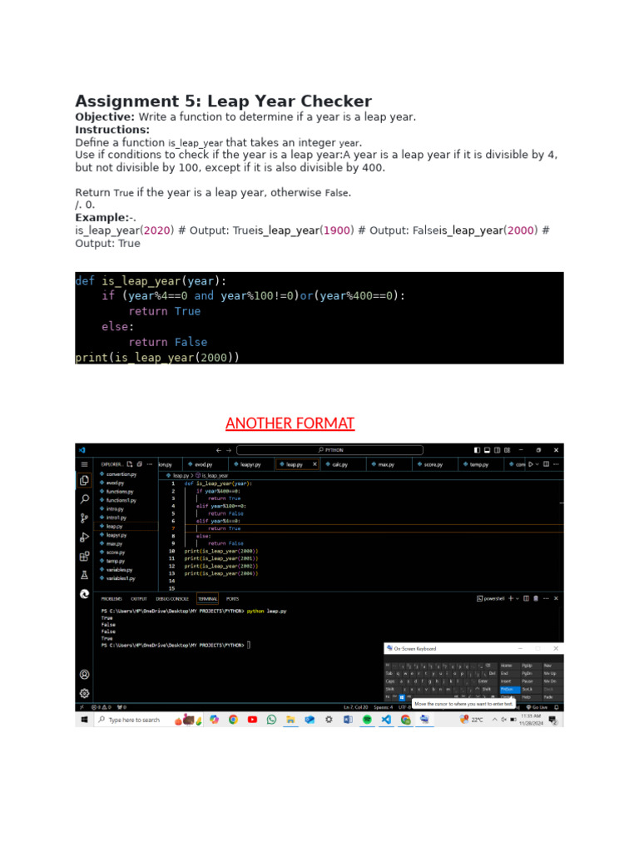
Task: Open the Testing flask view
Action: click(84, 575)
